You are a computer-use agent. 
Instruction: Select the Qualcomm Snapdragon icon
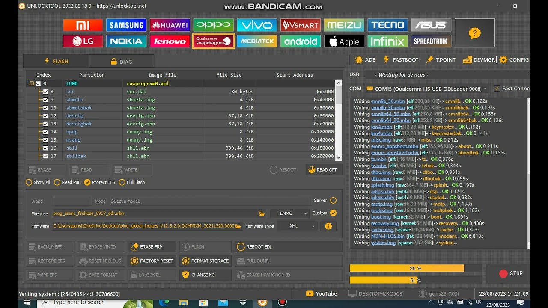coord(213,41)
